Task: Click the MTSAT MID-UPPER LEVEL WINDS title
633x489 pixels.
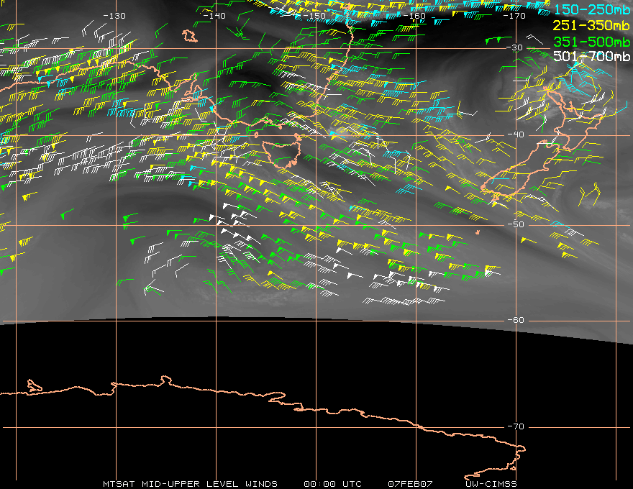Action: [190, 484]
